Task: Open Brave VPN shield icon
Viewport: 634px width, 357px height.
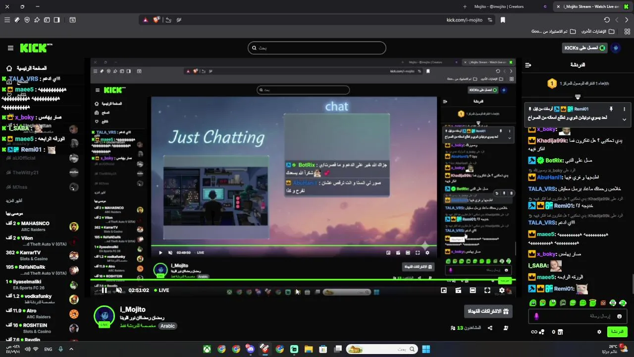Action: [x=27, y=20]
